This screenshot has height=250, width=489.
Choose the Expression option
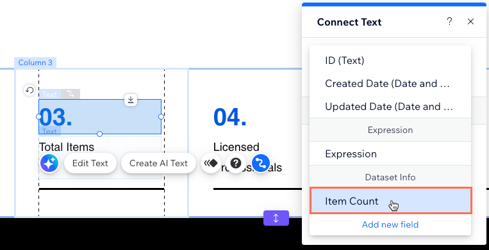(390, 153)
